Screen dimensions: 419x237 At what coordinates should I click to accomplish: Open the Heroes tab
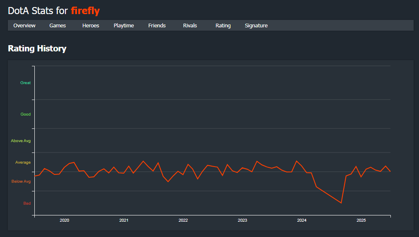[91, 25]
